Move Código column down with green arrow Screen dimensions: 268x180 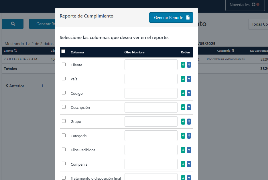coord(183,93)
